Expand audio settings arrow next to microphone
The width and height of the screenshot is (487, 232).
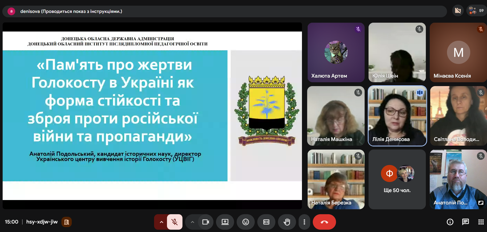(161, 222)
